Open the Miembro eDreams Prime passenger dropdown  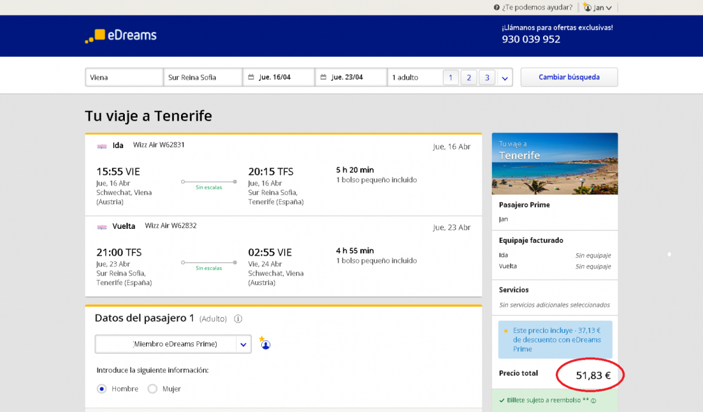(173, 344)
